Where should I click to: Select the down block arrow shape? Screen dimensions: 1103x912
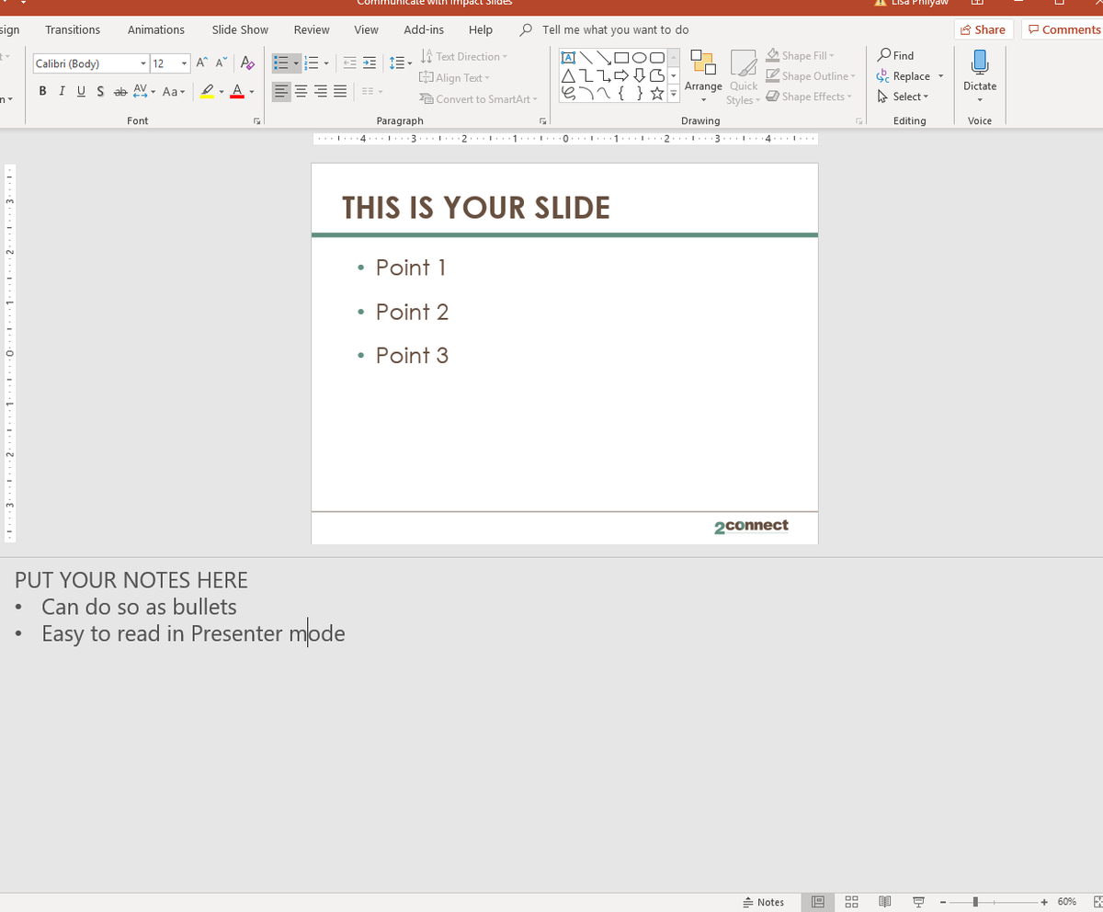pos(640,75)
